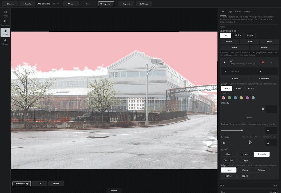Open the Film dropdown showing None
Screen dimensions: 281x193
coord(274,192)
